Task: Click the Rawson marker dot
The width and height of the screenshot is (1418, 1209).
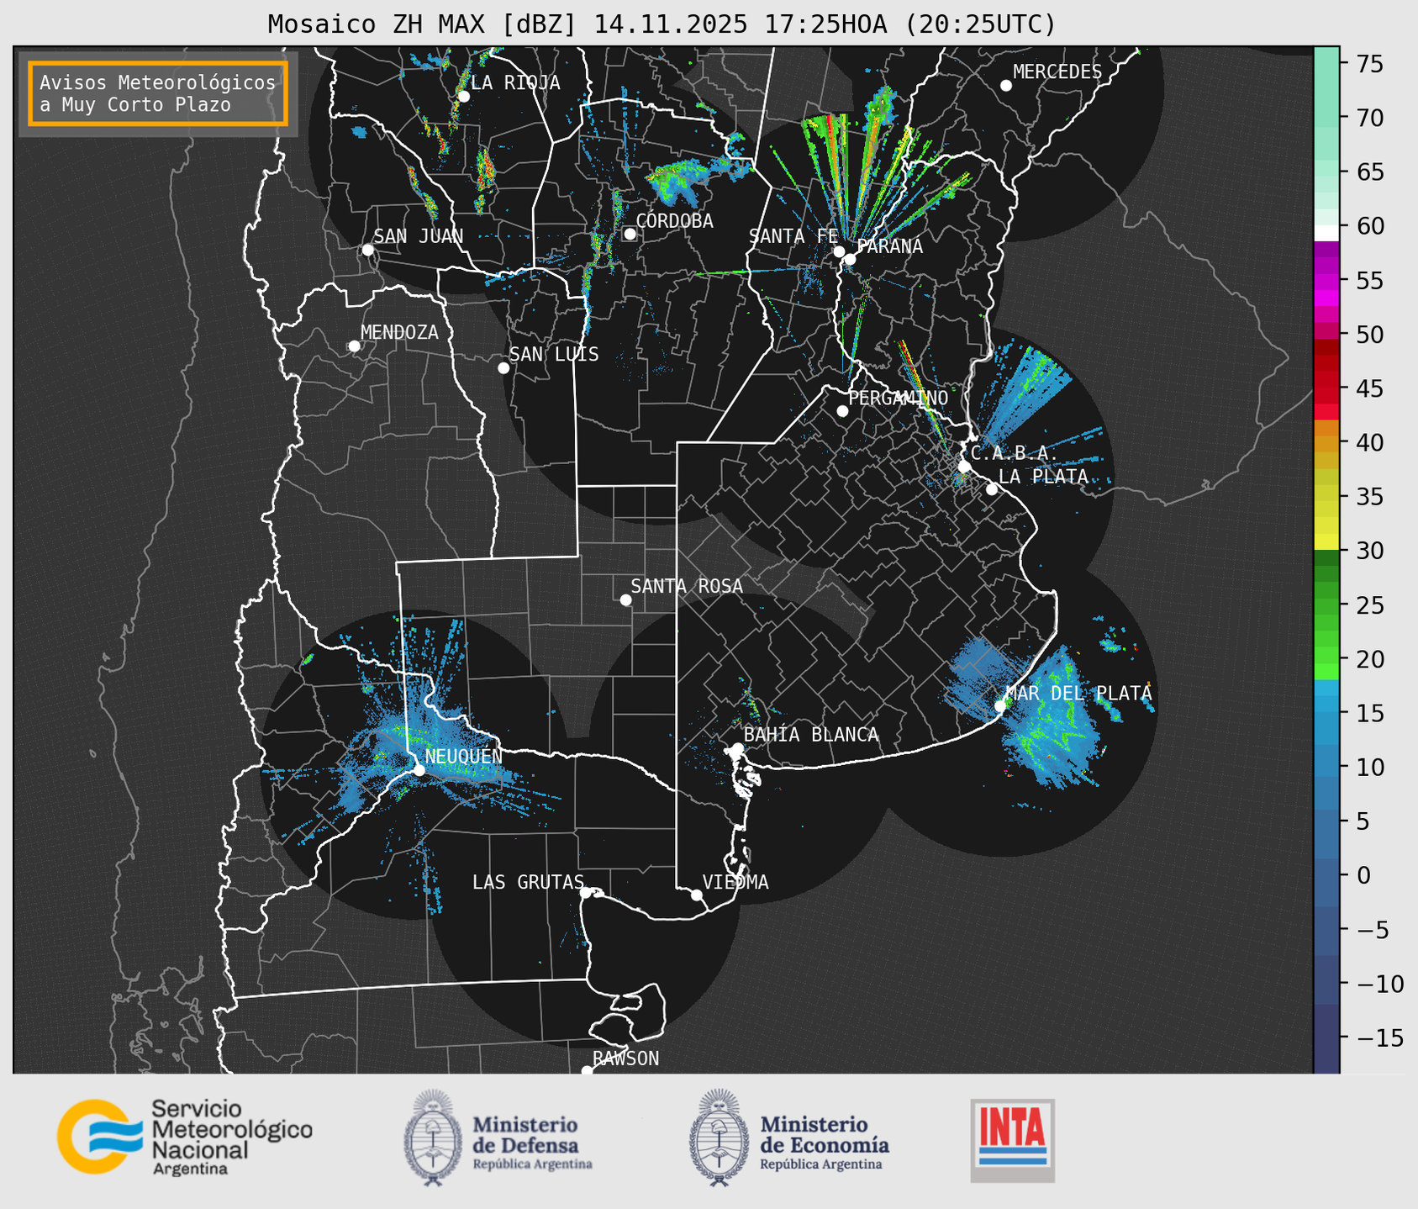Action: tap(587, 1071)
